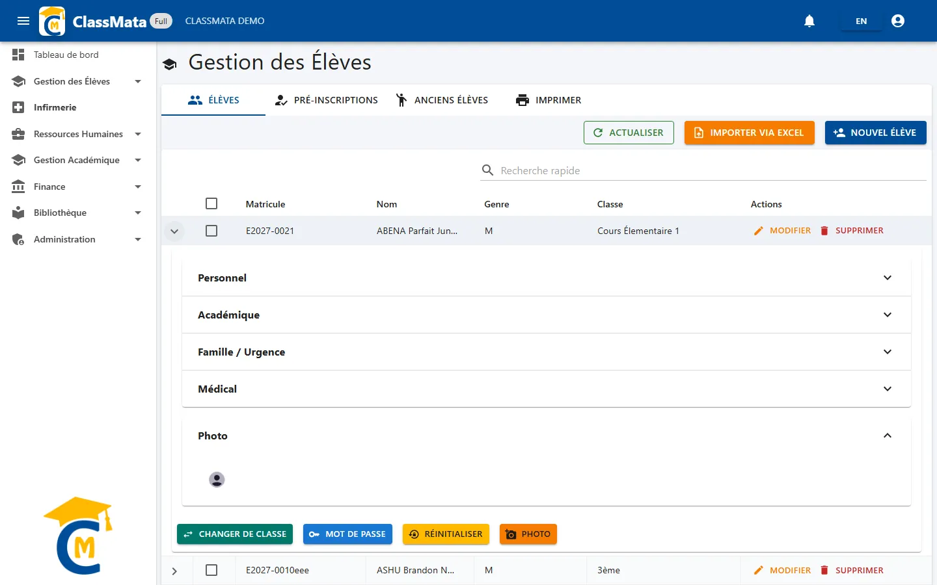The height and width of the screenshot is (585, 937).
Task: Expand Bibliothèque sidebar menu
Action: point(78,213)
